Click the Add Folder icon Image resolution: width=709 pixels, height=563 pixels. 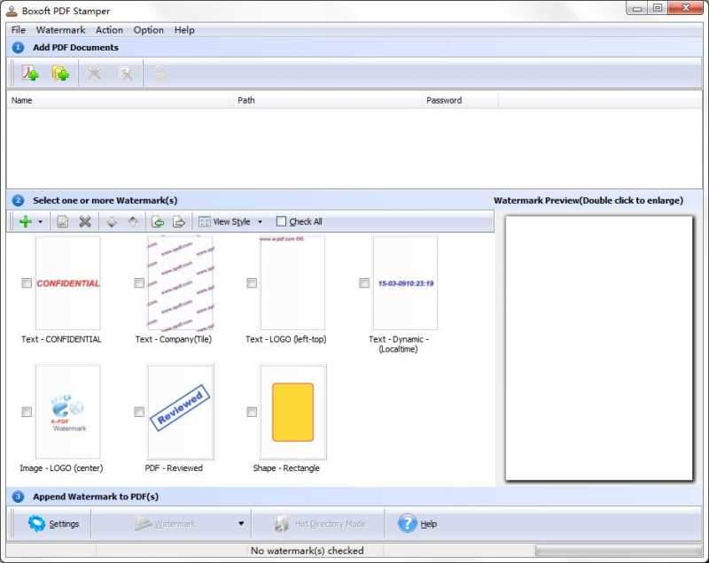click(x=60, y=73)
